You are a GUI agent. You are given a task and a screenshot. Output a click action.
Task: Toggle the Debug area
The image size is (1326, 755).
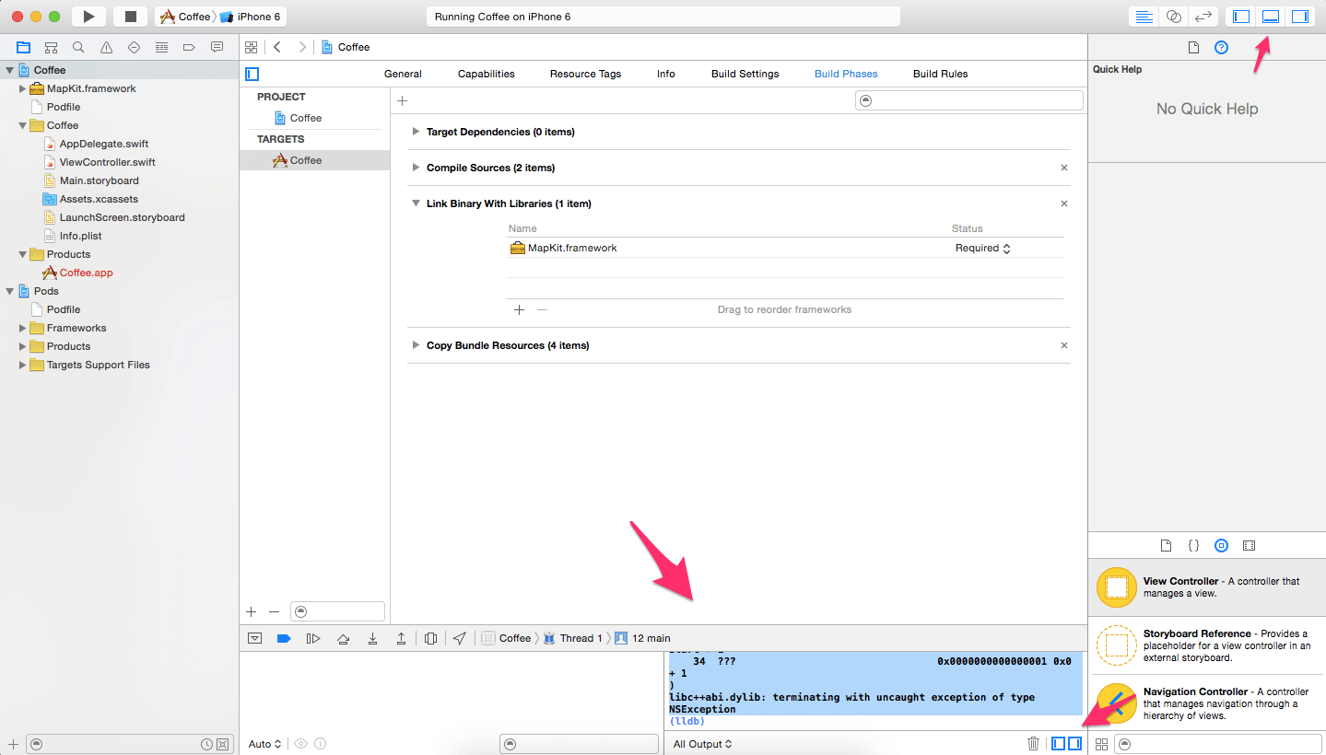tap(1271, 17)
